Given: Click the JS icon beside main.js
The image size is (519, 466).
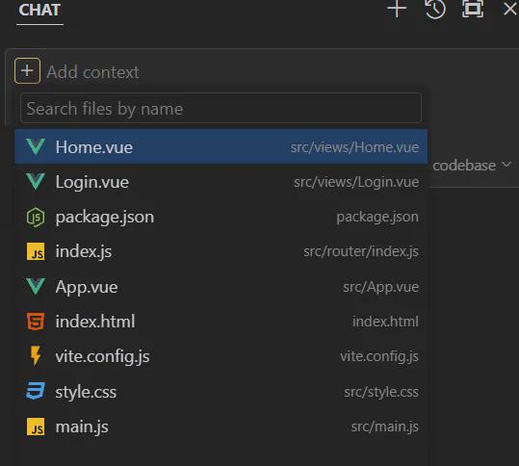Looking at the screenshot, I should click(36, 427).
